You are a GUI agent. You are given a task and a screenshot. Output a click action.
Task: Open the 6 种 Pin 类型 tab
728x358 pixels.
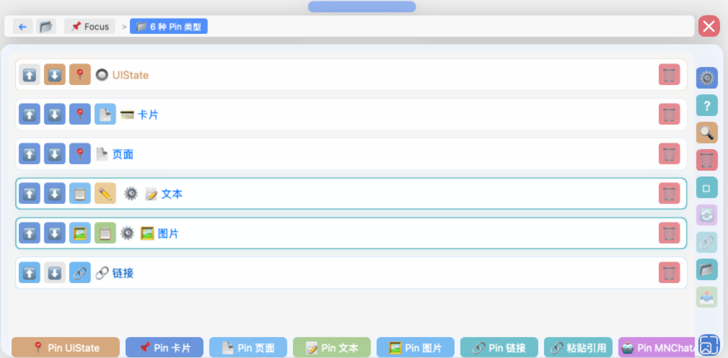coord(168,26)
